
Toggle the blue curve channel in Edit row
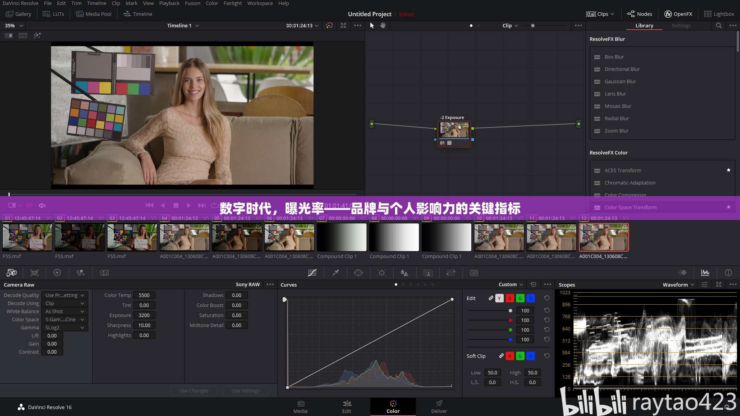pyautogui.click(x=531, y=298)
